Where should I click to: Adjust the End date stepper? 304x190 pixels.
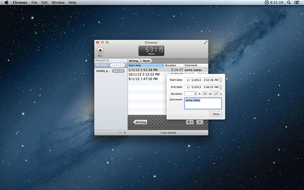coord(220,87)
